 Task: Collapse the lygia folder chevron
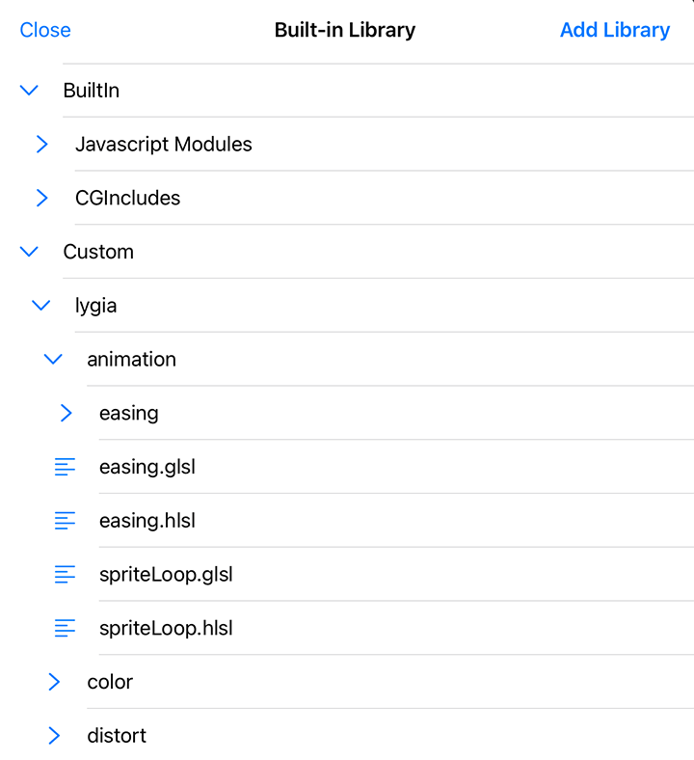(x=41, y=306)
